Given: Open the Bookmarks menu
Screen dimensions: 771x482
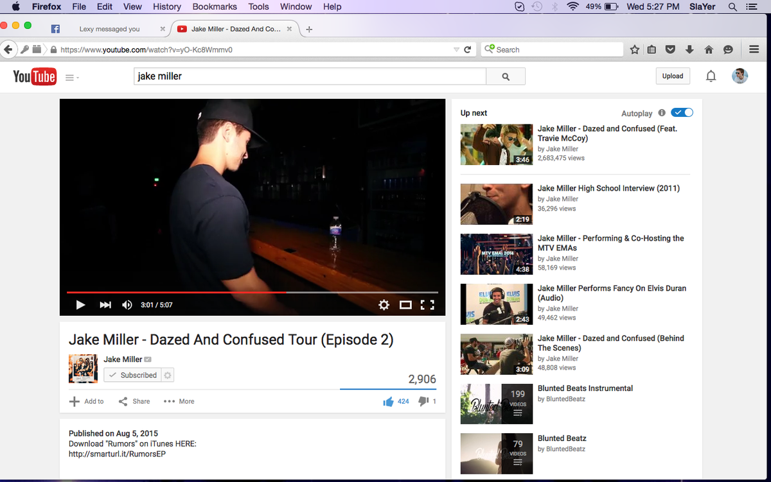Looking at the screenshot, I should [215, 6].
